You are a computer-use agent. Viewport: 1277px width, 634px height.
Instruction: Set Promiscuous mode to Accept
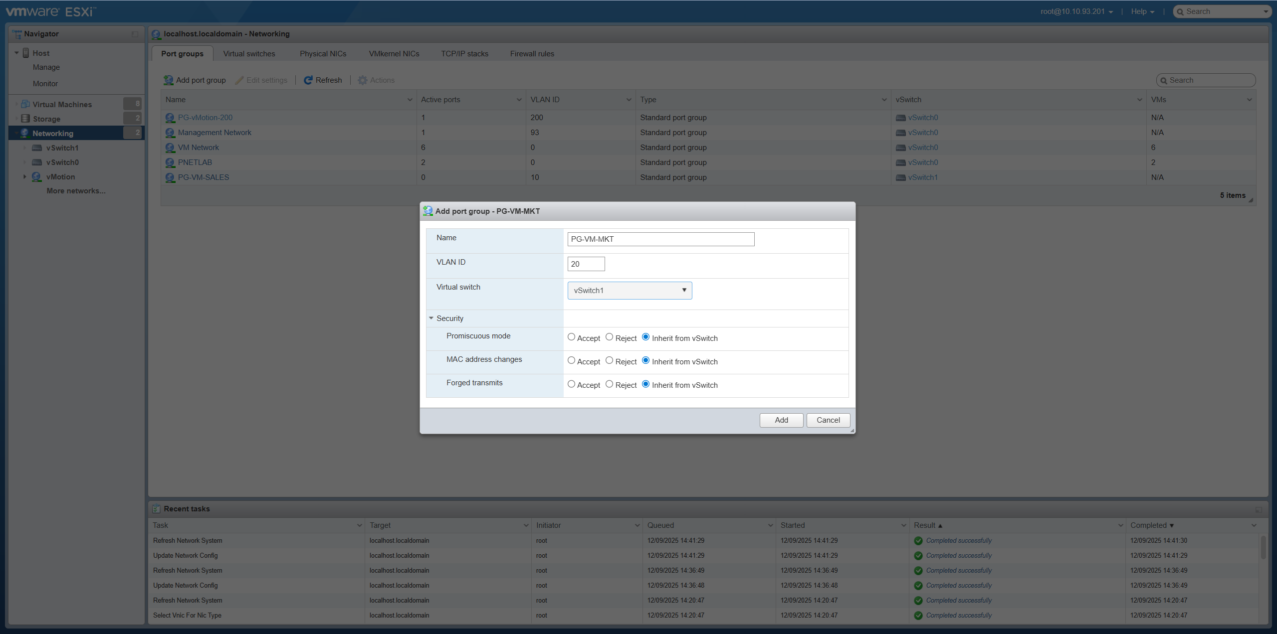571,337
